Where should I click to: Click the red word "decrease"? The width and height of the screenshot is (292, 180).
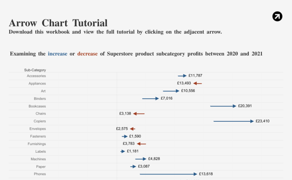[87, 54]
